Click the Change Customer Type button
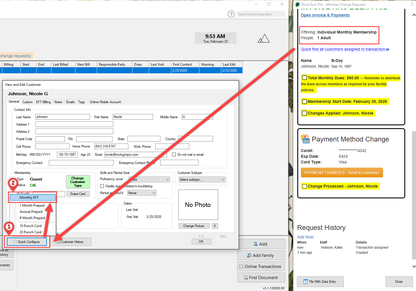 click(78, 182)
